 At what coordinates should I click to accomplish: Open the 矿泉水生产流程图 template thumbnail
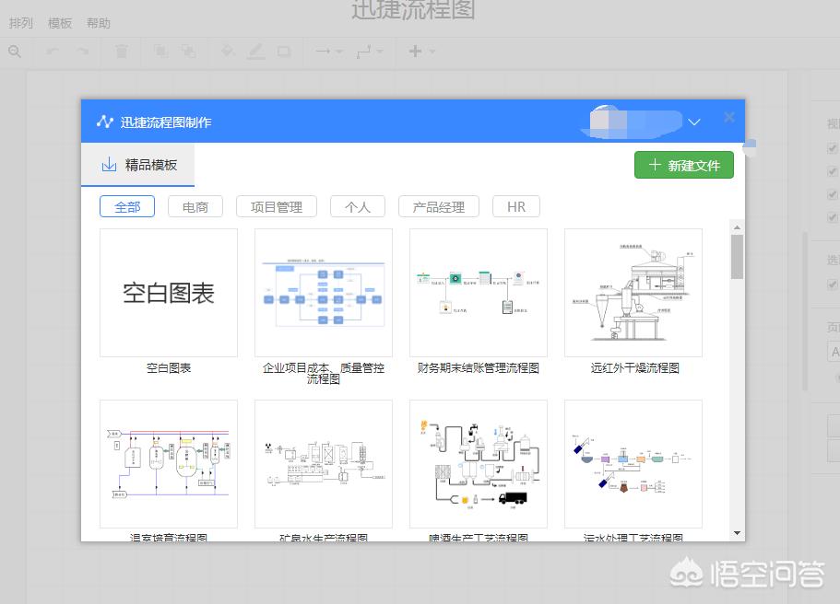coord(324,464)
